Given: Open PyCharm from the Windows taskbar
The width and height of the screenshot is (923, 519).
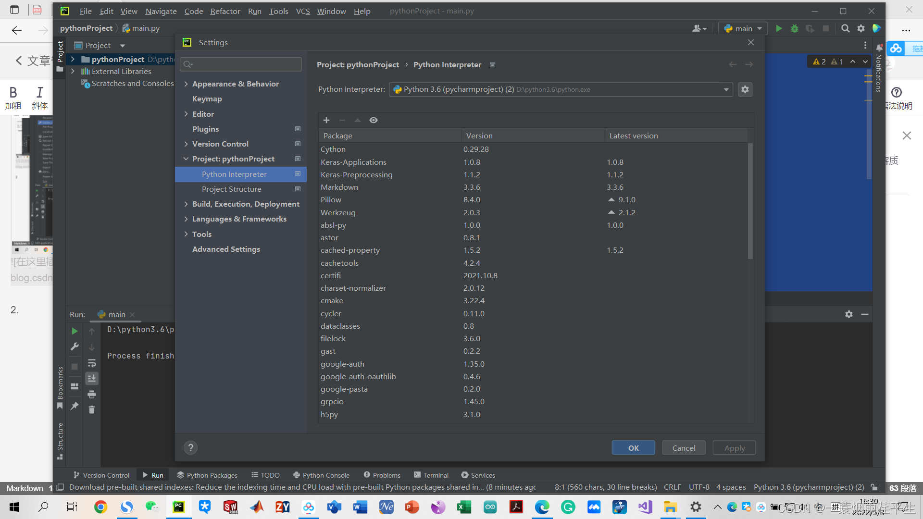Looking at the screenshot, I should tap(178, 507).
